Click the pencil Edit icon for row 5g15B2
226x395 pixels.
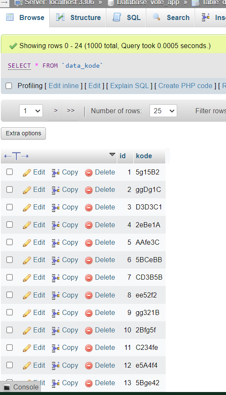[x=27, y=172]
